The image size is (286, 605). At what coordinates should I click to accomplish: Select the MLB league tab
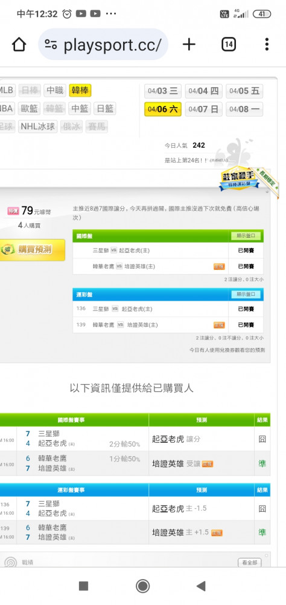coord(7,91)
